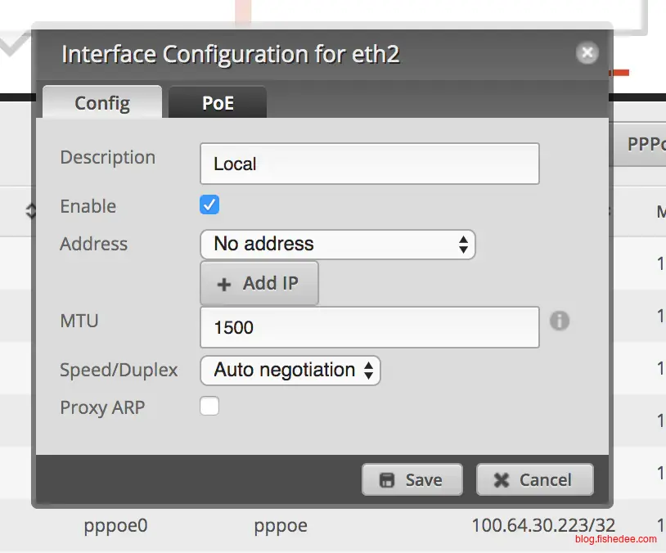Screen dimensions: 666x553
Task: Select the pppoe0 interface name cell
Action: click(x=115, y=525)
